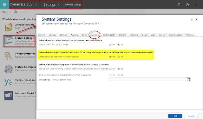The image size is (203, 119).
Task: Select No for create campaign responses
Action: tap(119, 57)
